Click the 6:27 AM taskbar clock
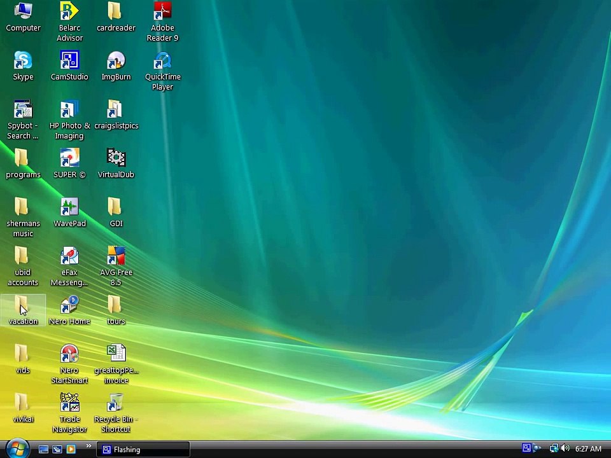 (x=588, y=449)
